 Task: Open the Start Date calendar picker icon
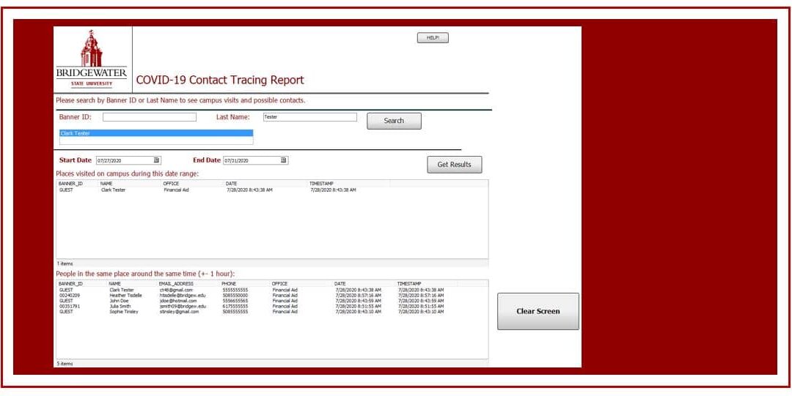(156, 160)
